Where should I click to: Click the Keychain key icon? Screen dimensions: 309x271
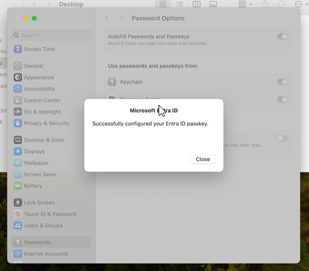point(112,82)
